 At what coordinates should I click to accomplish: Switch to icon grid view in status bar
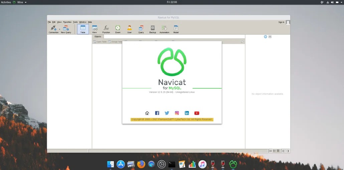271,151
